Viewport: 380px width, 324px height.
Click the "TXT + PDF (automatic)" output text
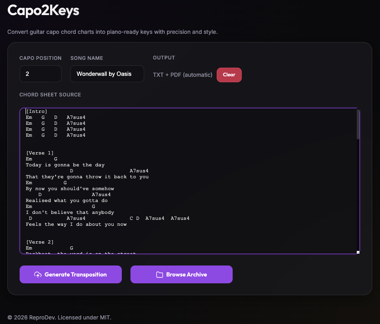(182, 75)
